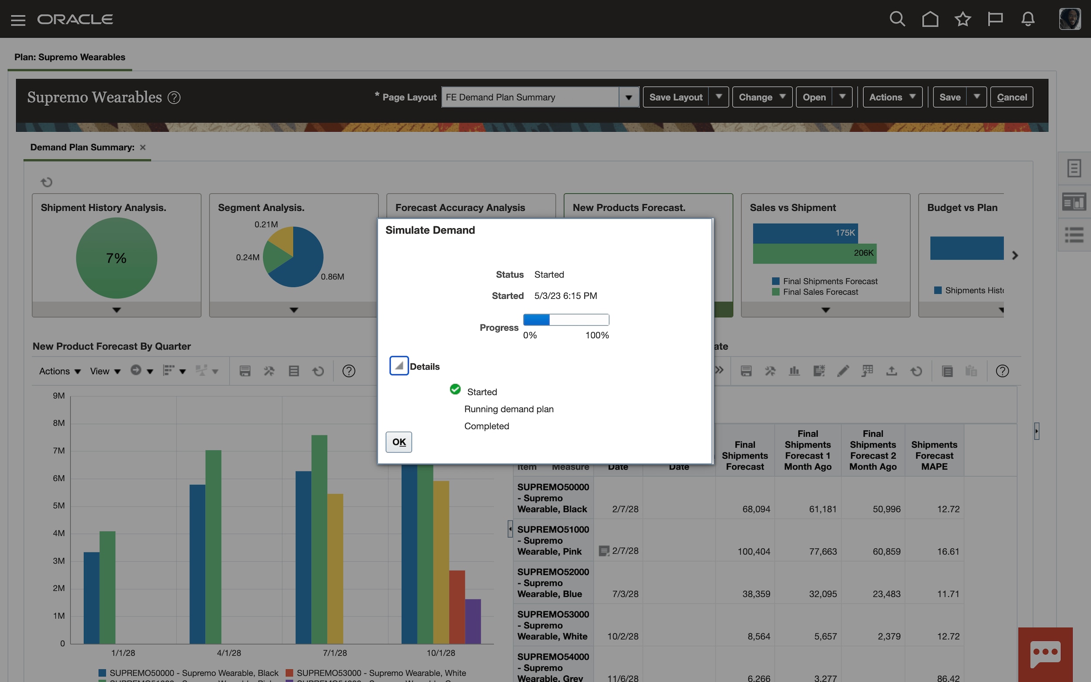Click OK in Simulate Demand dialog
1091x682 pixels.
(399, 442)
